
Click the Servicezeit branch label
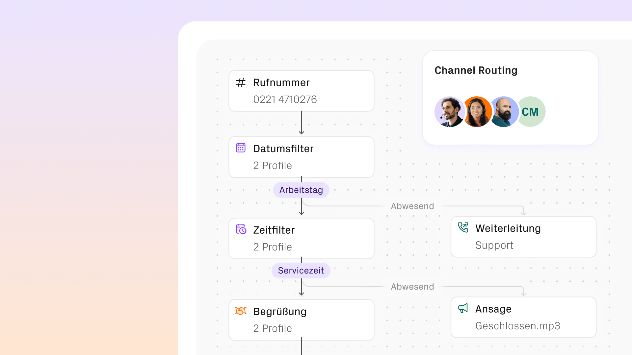pyautogui.click(x=301, y=271)
